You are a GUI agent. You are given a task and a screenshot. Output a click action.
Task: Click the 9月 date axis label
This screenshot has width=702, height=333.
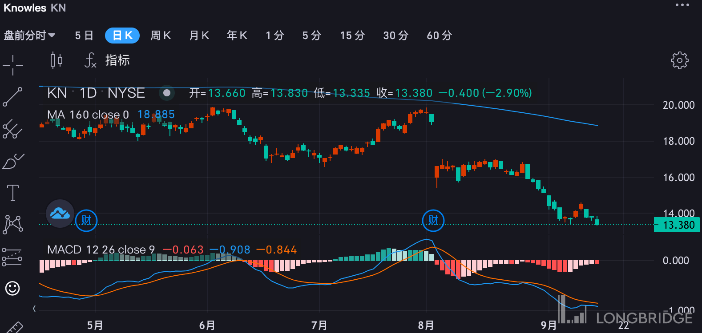tap(549, 325)
